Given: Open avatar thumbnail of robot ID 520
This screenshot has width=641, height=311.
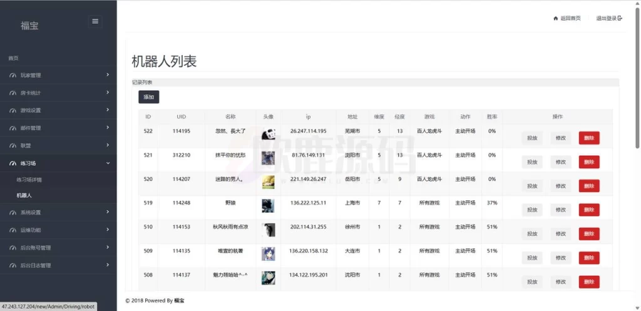Looking at the screenshot, I should [x=268, y=182].
